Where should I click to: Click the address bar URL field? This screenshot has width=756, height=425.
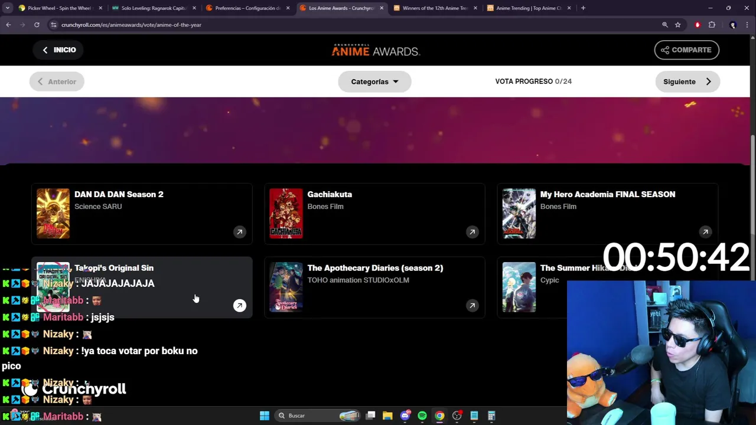pos(354,25)
